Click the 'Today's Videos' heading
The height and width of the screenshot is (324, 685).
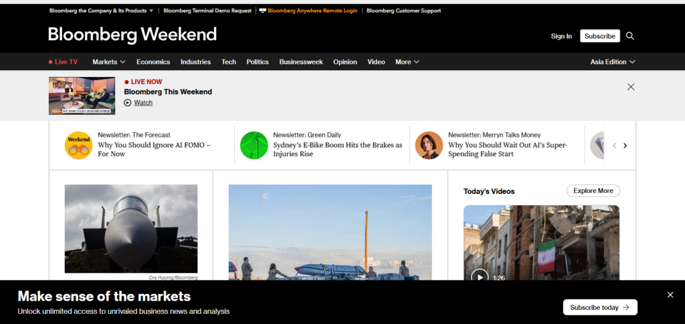coord(489,192)
